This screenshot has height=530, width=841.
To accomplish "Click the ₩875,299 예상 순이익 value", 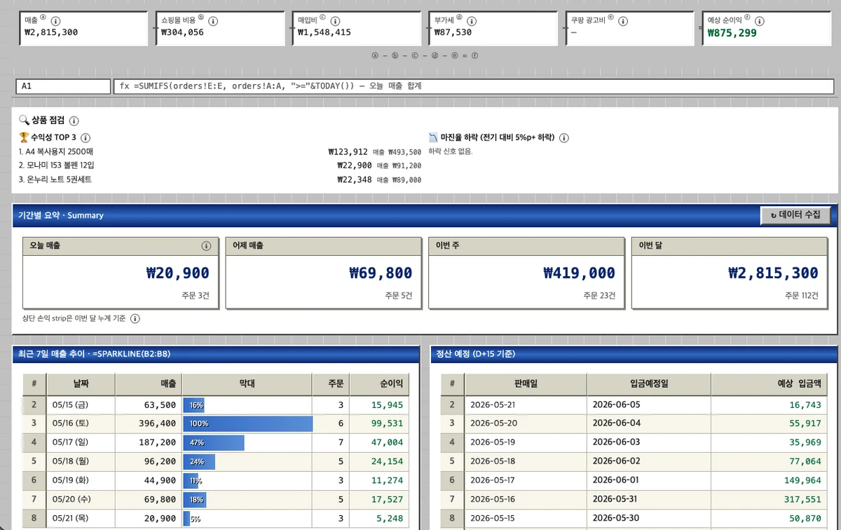I will click(x=732, y=32).
